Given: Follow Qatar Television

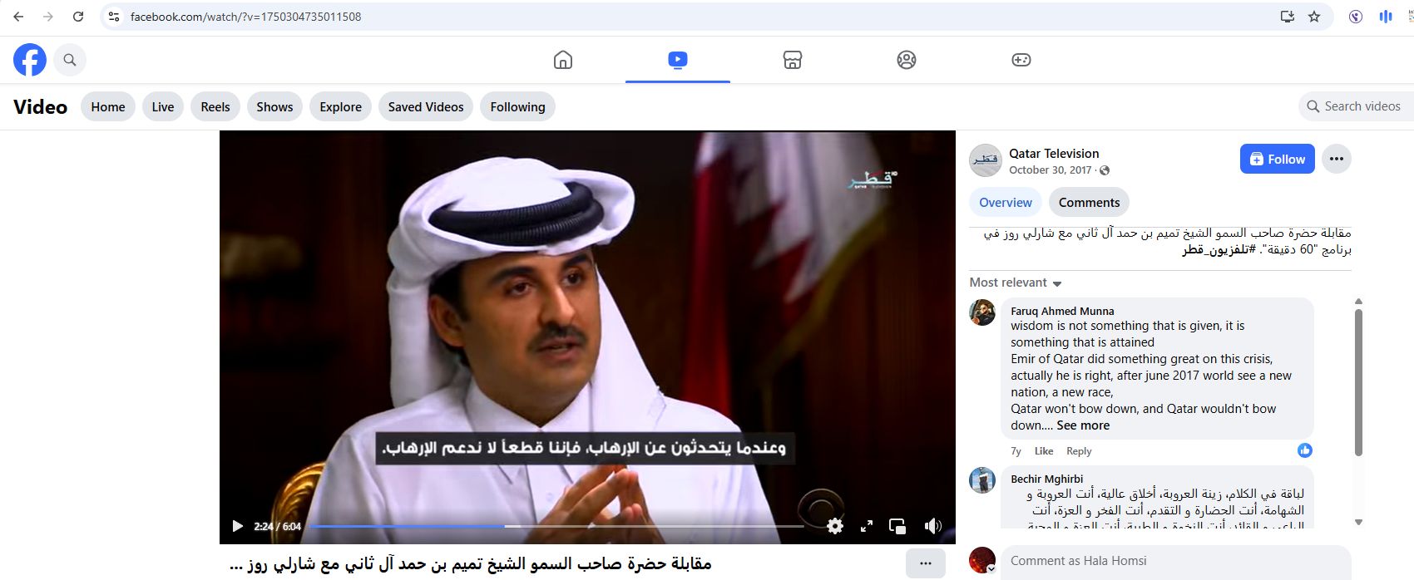Looking at the screenshot, I should (x=1278, y=159).
